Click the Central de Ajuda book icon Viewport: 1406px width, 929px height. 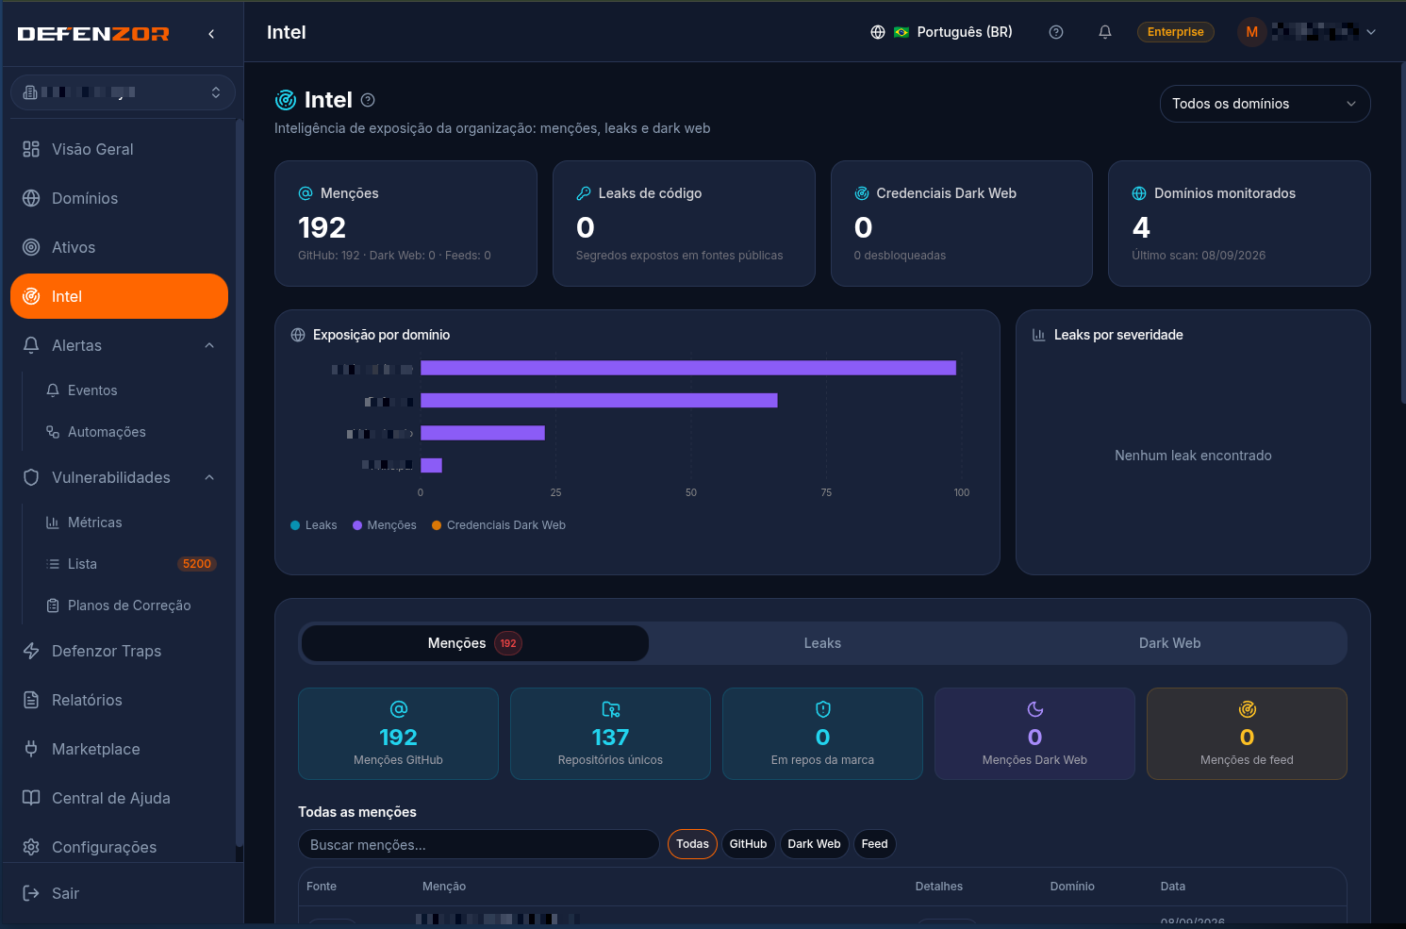pyautogui.click(x=31, y=798)
